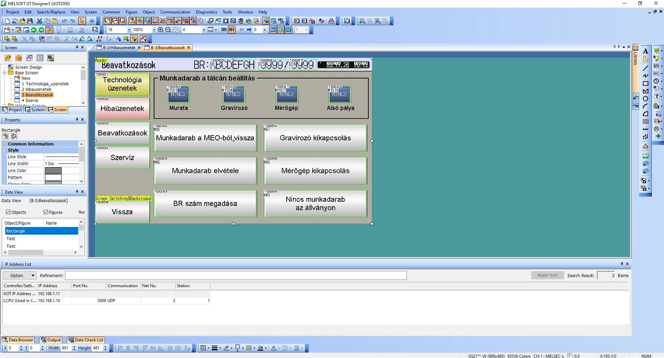Click the Data Check List button
Viewport: 664px width, 358px height.
tap(86, 340)
